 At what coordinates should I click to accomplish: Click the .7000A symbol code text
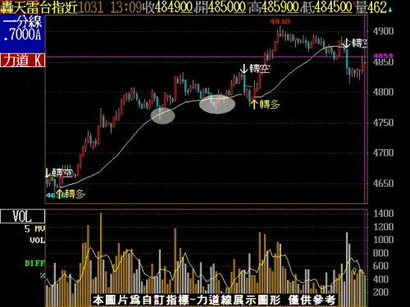22,34
